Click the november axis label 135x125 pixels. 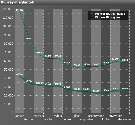pos(115,116)
